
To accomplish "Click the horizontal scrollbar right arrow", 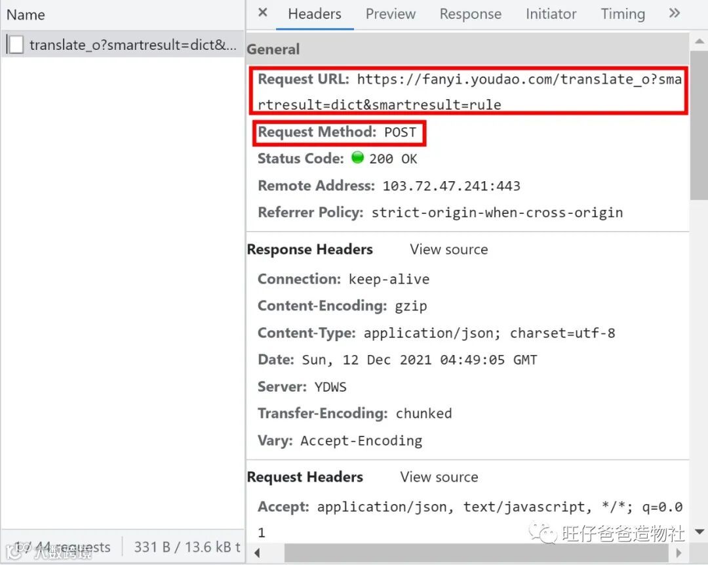I will pos(678,553).
